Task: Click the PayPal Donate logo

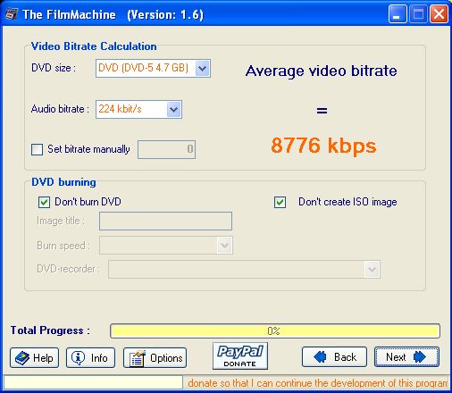Action: pos(240,355)
